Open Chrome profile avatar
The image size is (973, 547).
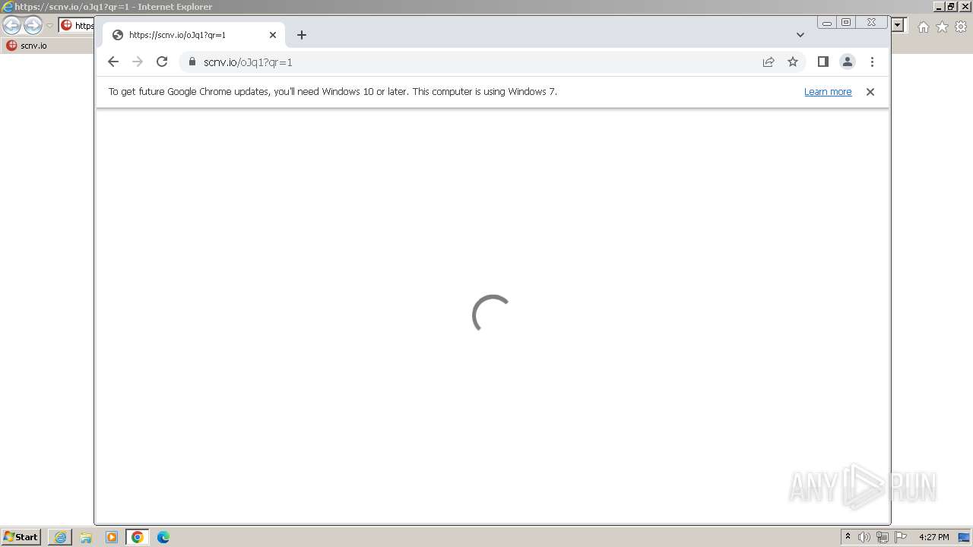click(848, 62)
